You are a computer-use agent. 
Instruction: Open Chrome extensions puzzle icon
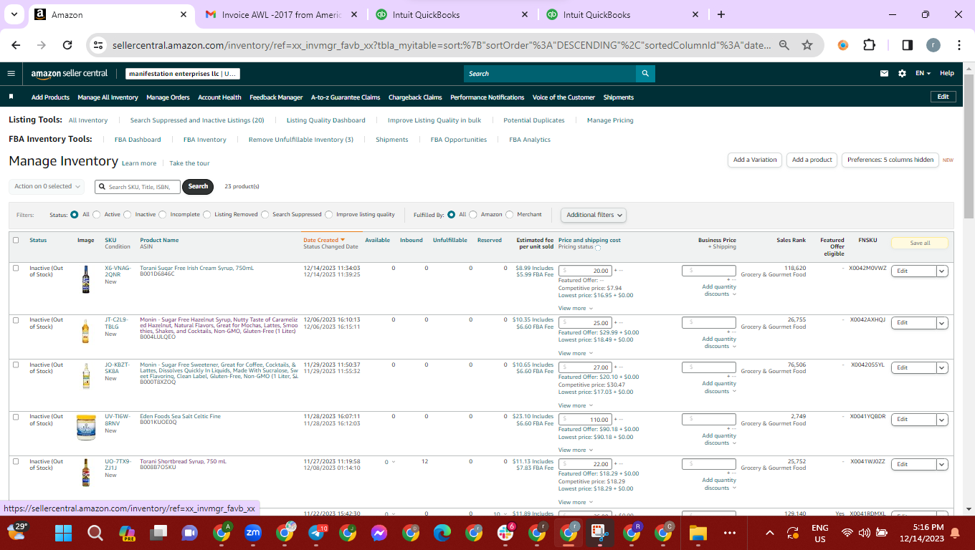869,45
